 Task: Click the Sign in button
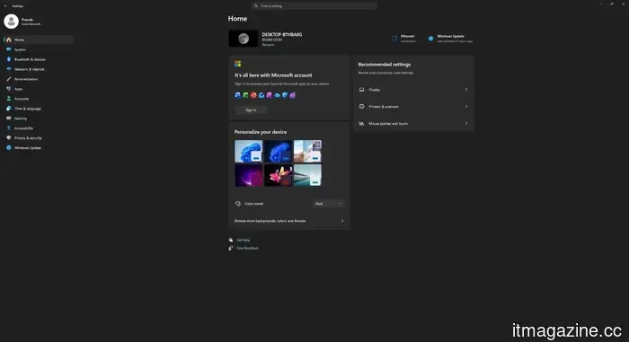pyautogui.click(x=251, y=110)
